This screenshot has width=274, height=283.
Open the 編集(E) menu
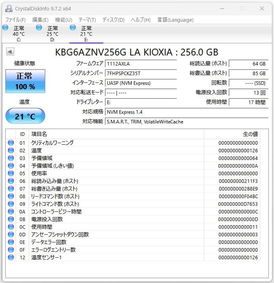click(x=40, y=20)
